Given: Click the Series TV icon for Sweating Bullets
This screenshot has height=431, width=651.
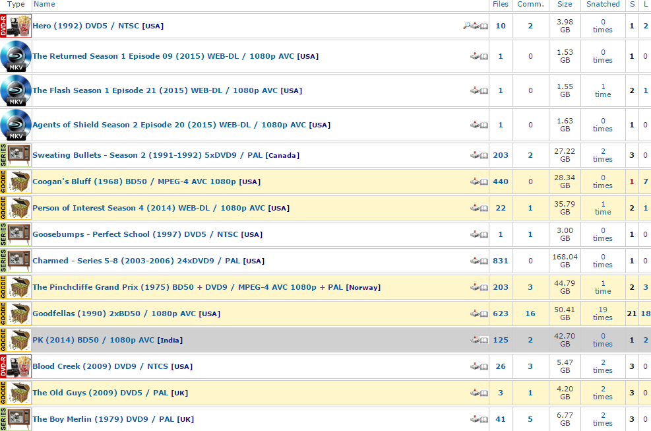Looking at the screenshot, I should [16, 155].
